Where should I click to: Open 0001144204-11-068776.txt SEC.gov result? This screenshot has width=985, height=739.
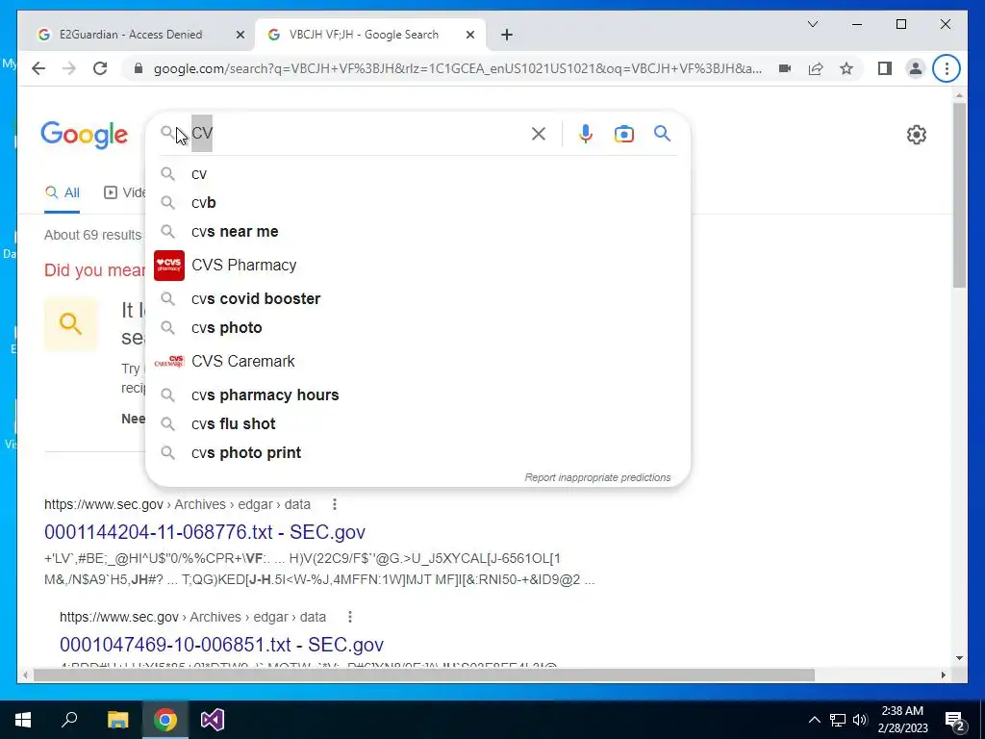(x=205, y=532)
